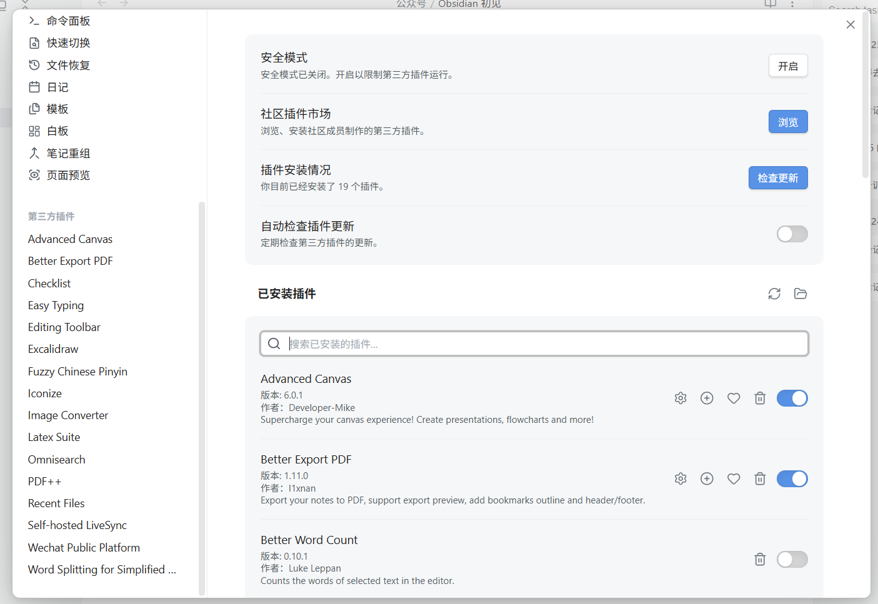Click Advanced Canvas hotkey plus icon
Viewport: 878px width, 604px height.
707,398
